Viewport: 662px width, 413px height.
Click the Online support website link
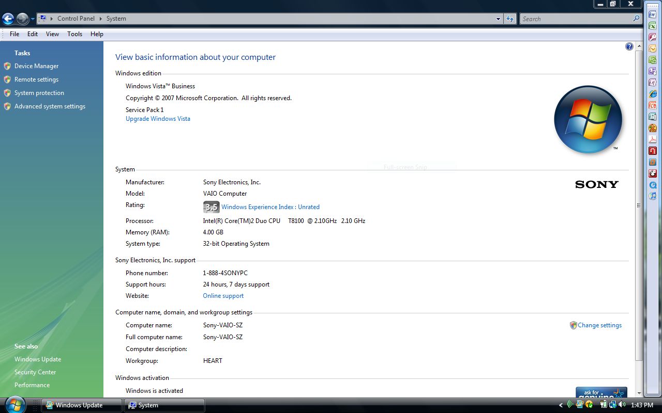[x=223, y=296]
